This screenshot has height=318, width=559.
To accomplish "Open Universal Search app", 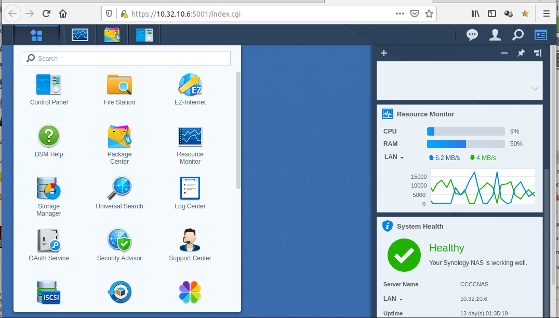I will [x=119, y=189].
